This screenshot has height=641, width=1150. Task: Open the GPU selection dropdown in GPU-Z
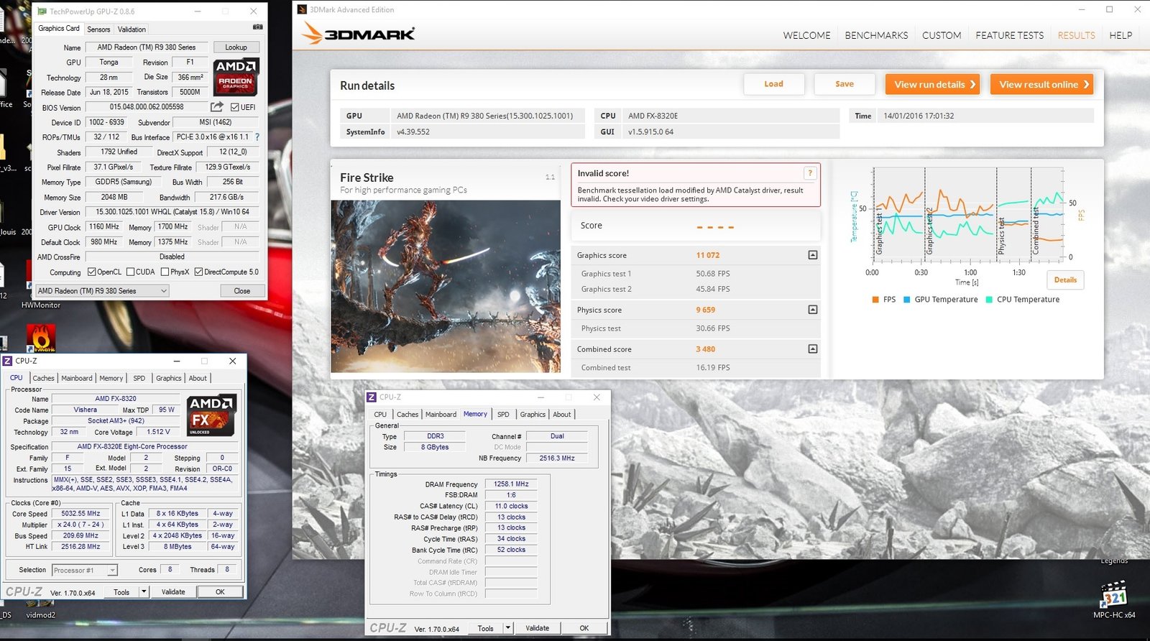(x=103, y=291)
